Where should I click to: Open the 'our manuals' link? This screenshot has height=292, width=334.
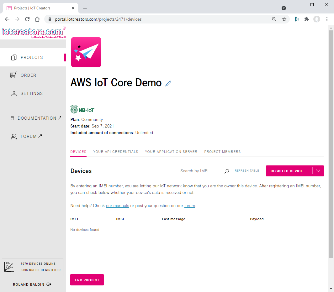click(117, 206)
